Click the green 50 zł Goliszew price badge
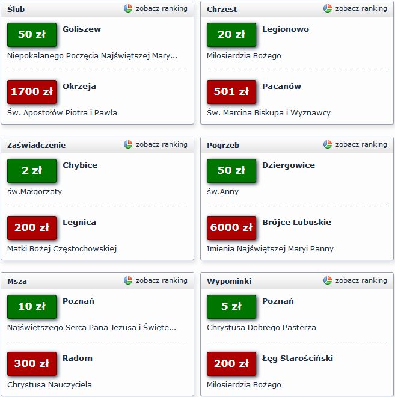The height and width of the screenshot is (397, 395). click(x=32, y=35)
